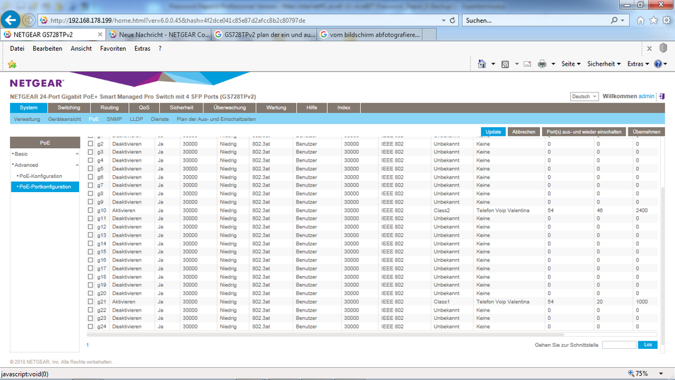Click the zoom magnifier icon in status bar

tap(631, 373)
